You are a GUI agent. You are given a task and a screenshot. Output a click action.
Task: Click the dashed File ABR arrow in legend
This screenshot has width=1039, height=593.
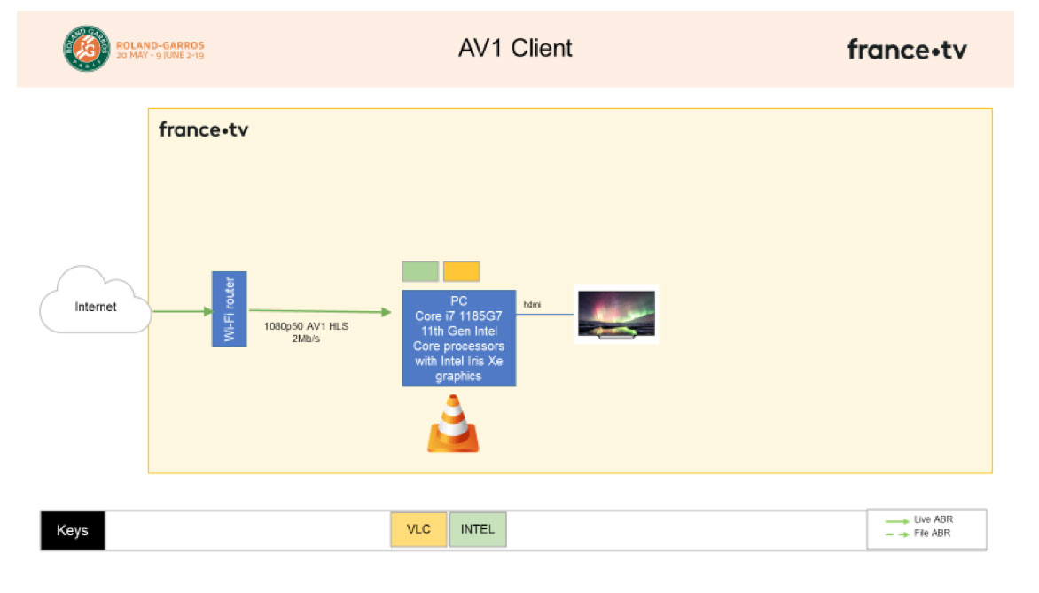pyautogui.click(x=896, y=534)
